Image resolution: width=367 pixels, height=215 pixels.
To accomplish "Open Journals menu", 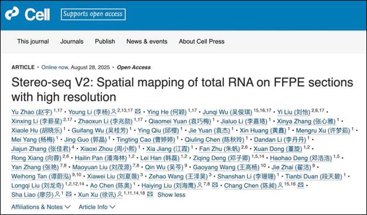I will point(72,42).
